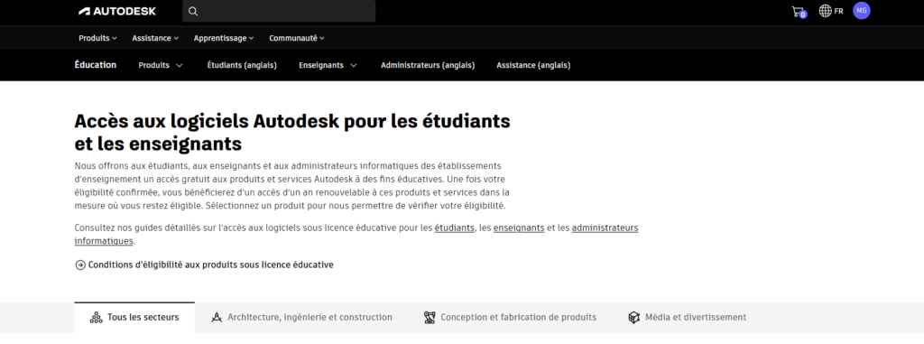Open Assistance (anglais) in Éducation bar
The height and width of the screenshot is (344, 924).
coord(533,66)
